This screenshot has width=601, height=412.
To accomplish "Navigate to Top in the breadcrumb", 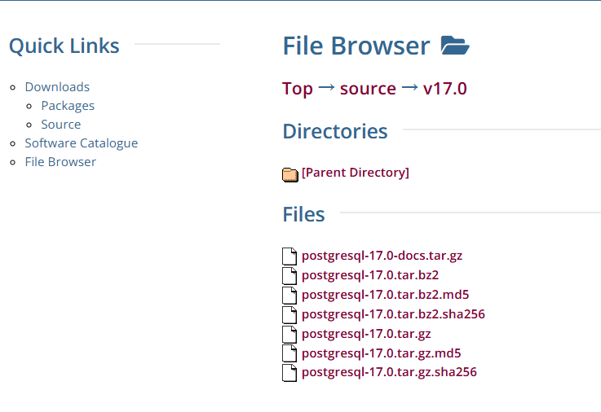I will [x=298, y=89].
